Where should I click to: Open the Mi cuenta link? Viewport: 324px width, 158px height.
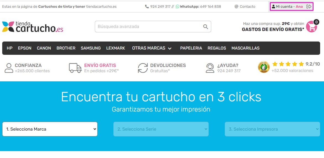click(284, 6)
